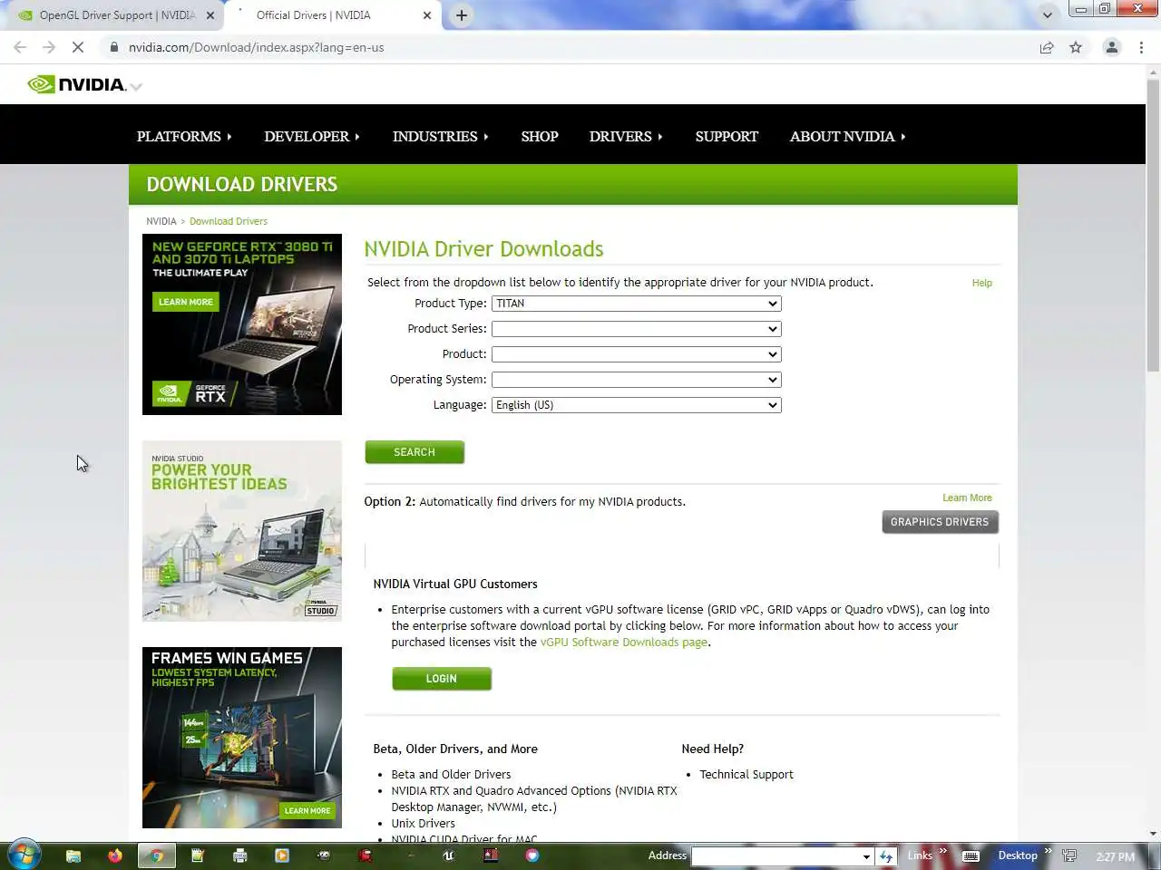Open the Unix Drivers link
Image resolution: width=1161 pixels, height=870 pixels.
click(x=424, y=824)
